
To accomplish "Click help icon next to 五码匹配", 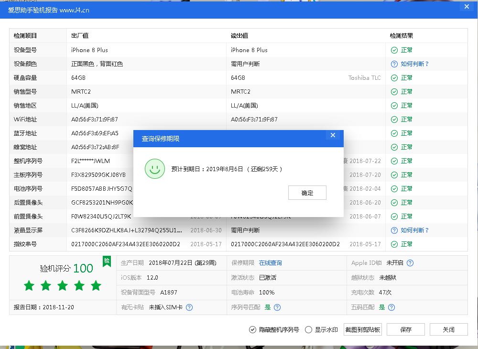I will (x=391, y=307).
